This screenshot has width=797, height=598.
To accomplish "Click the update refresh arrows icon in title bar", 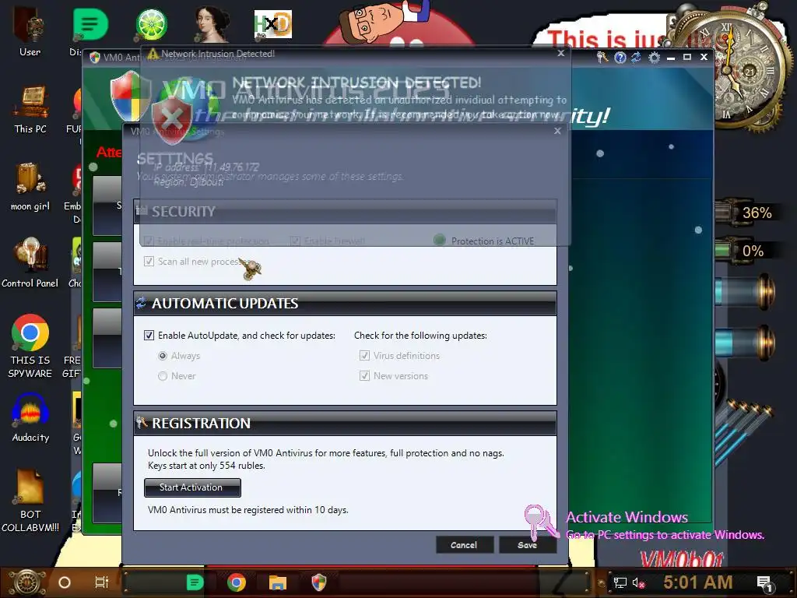I will (637, 58).
